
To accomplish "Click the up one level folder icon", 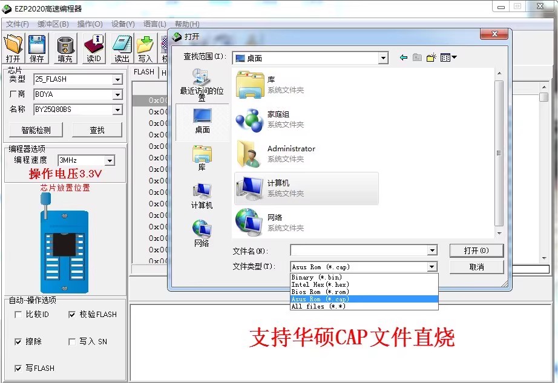I will [417, 57].
